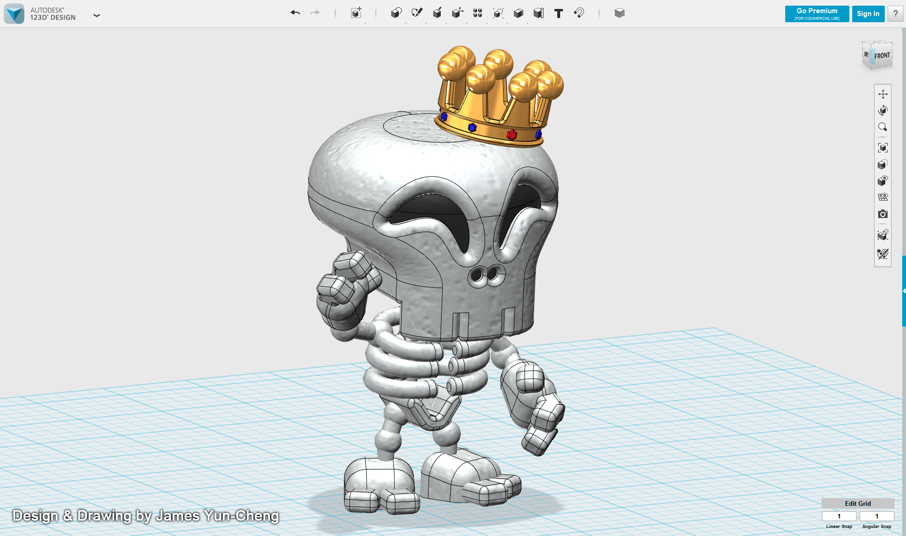Toggle sketch snapping off icon

click(882, 254)
